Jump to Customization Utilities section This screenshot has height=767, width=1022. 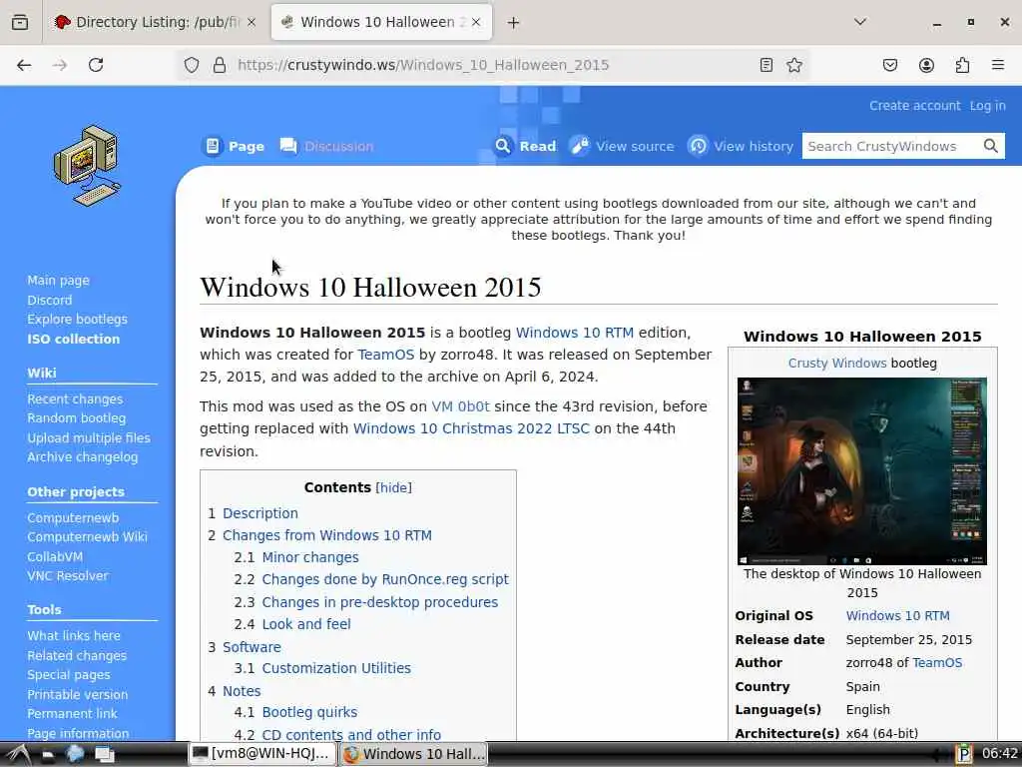point(336,668)
